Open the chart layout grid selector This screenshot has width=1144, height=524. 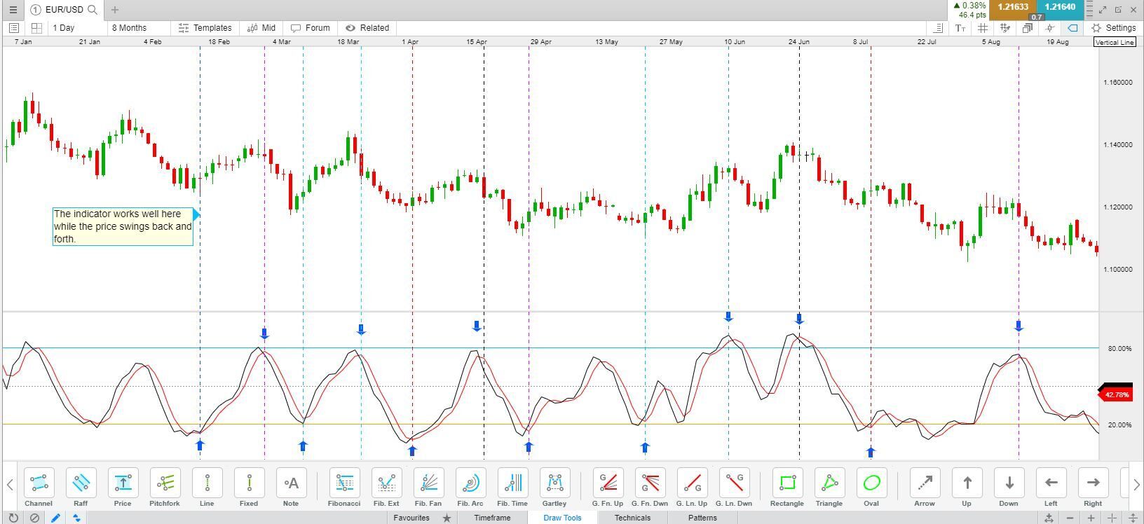(36, 28)
